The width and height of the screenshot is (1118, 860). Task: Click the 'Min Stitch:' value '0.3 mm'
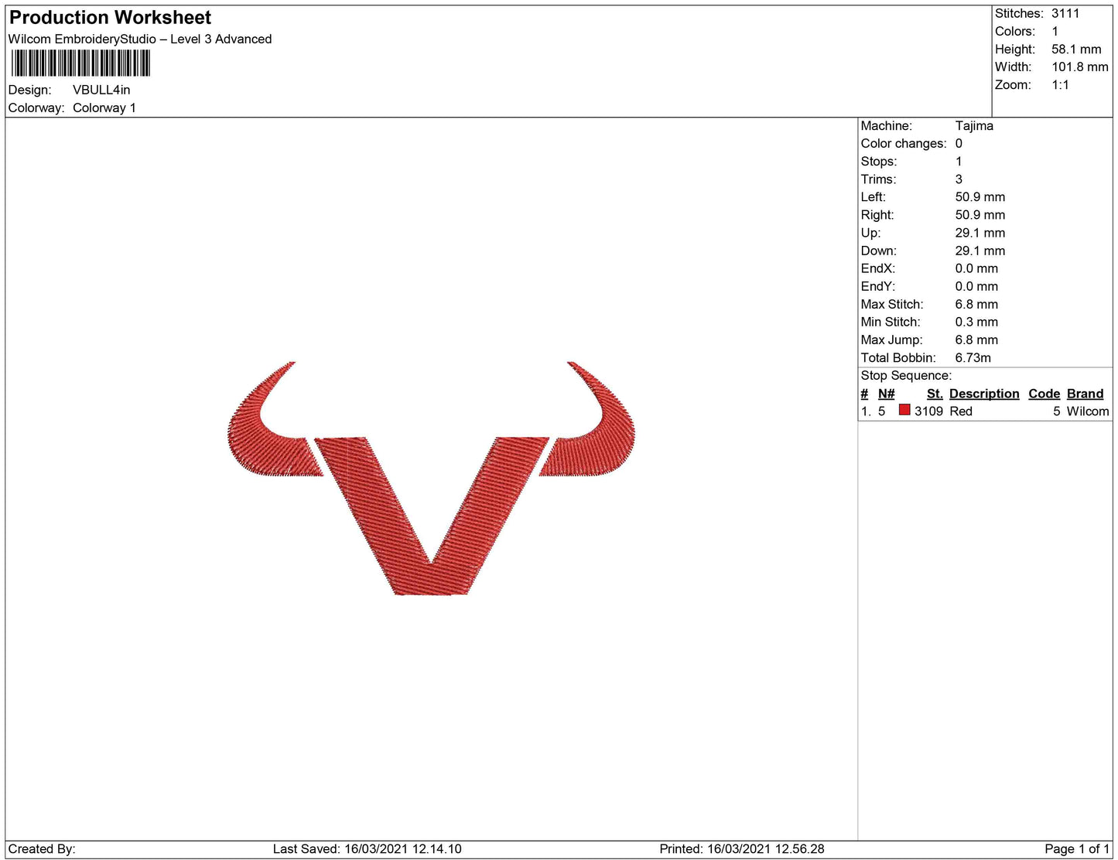click(x=976, y=322)
